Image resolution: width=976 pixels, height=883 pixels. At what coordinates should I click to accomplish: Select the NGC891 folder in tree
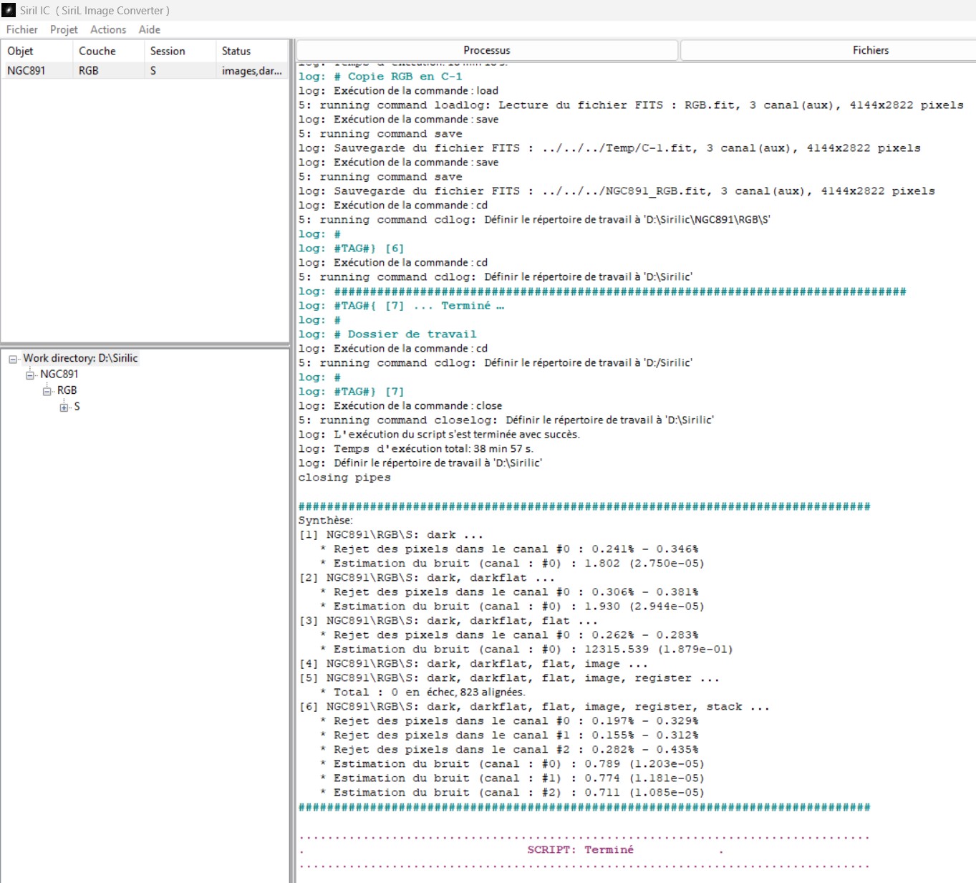[59, 374]
